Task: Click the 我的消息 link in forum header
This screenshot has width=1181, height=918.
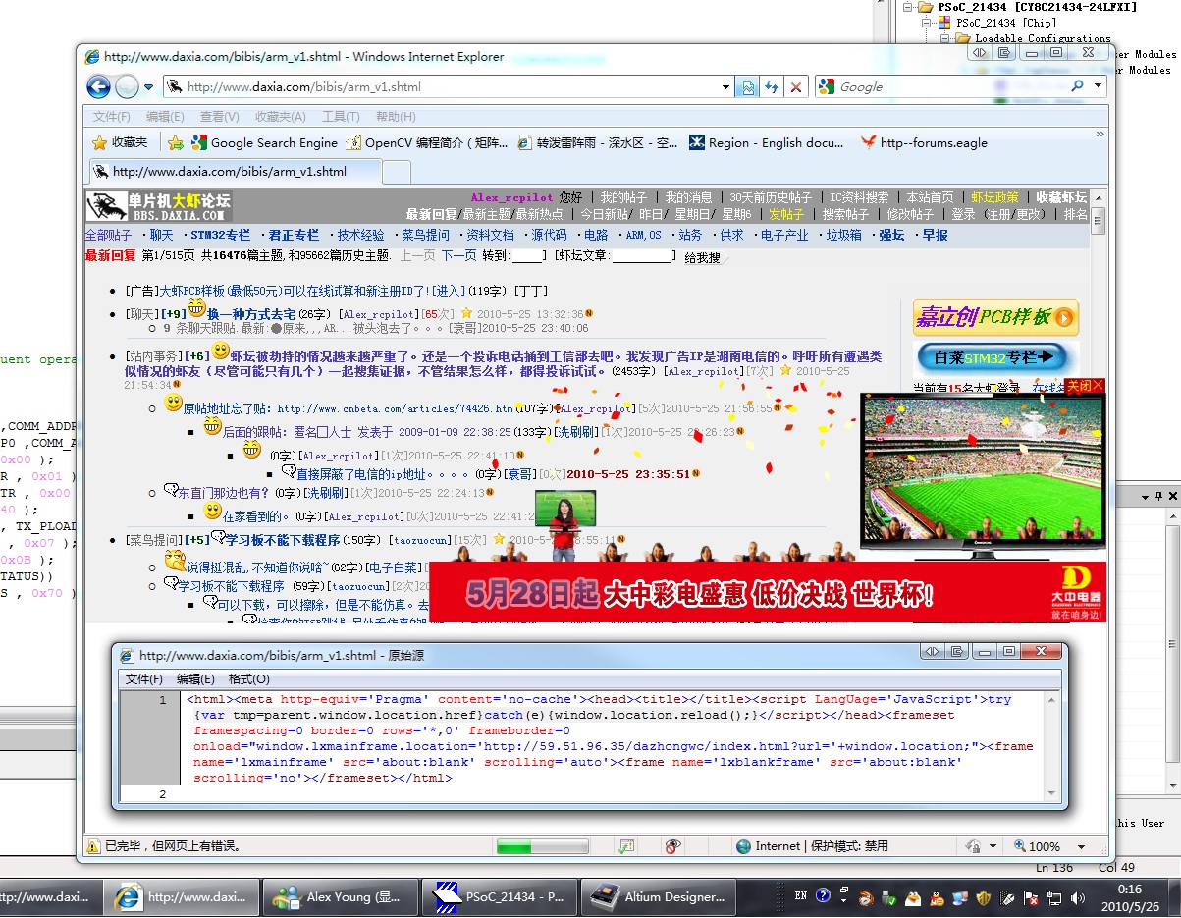Action: [x=688, y=197]
